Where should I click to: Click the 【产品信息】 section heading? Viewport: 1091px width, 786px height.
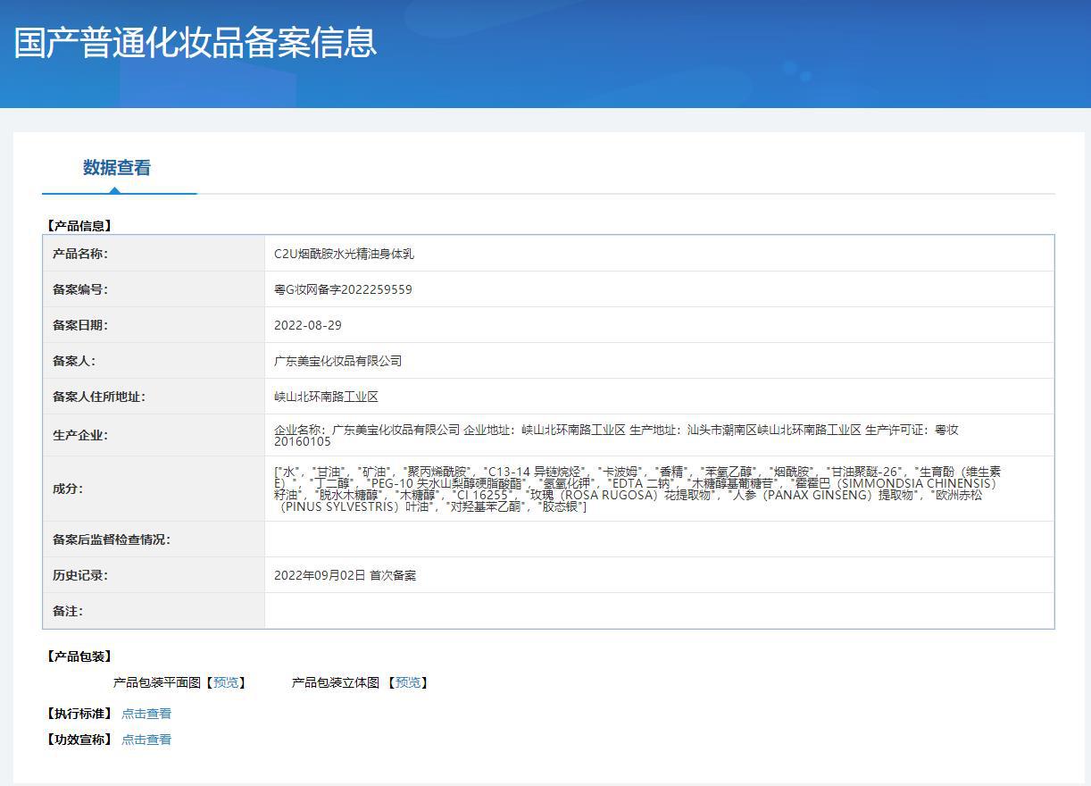click(x=79, y=226)
